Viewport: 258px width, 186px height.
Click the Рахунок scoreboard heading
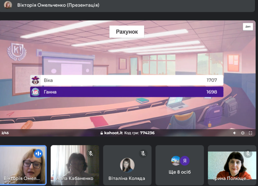click(127, 32)
